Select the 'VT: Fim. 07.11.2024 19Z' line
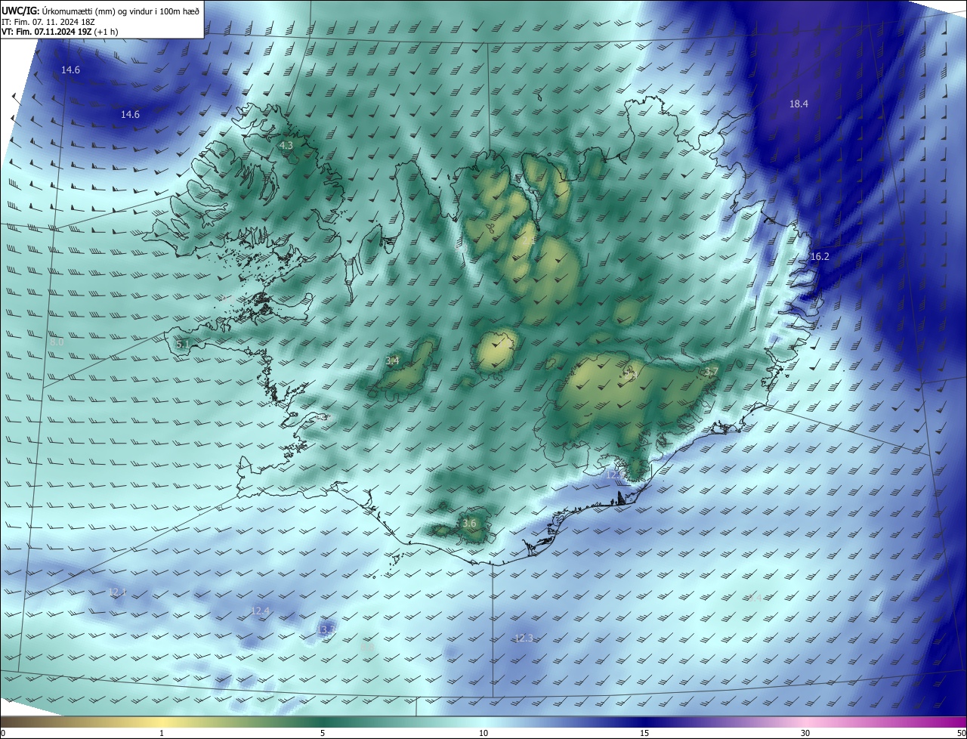The image size is (967, 739). [x=47, y=32]
